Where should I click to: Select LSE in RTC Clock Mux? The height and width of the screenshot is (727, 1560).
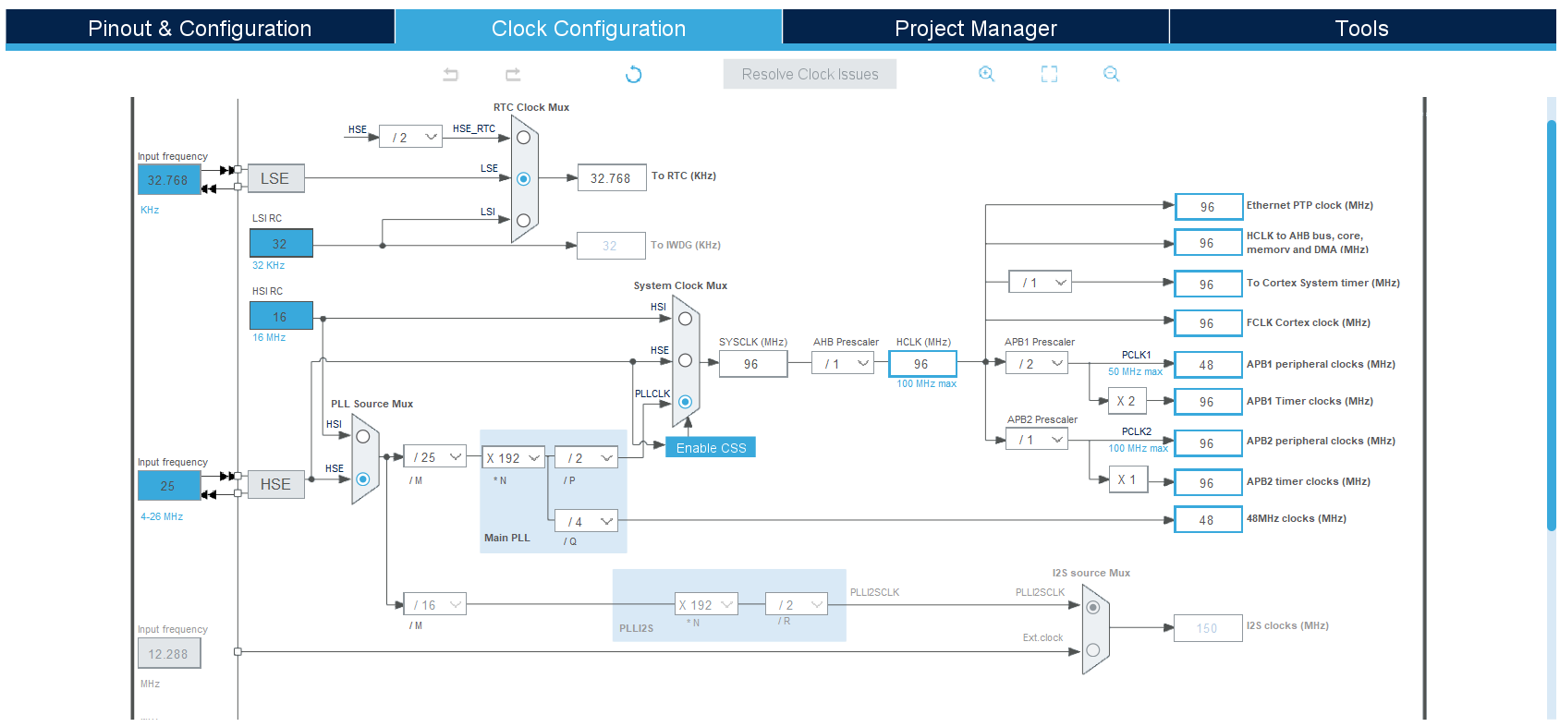click(523, 179)
